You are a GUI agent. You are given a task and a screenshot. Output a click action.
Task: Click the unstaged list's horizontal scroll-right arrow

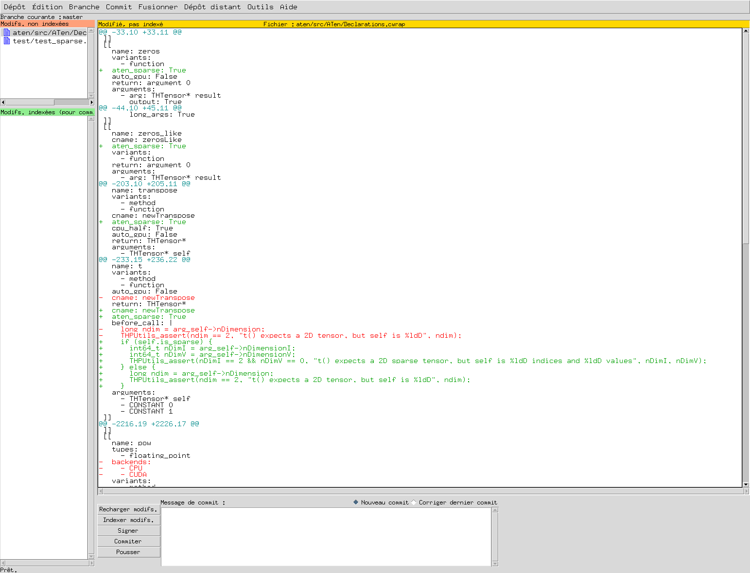click(x=91, y=102)
